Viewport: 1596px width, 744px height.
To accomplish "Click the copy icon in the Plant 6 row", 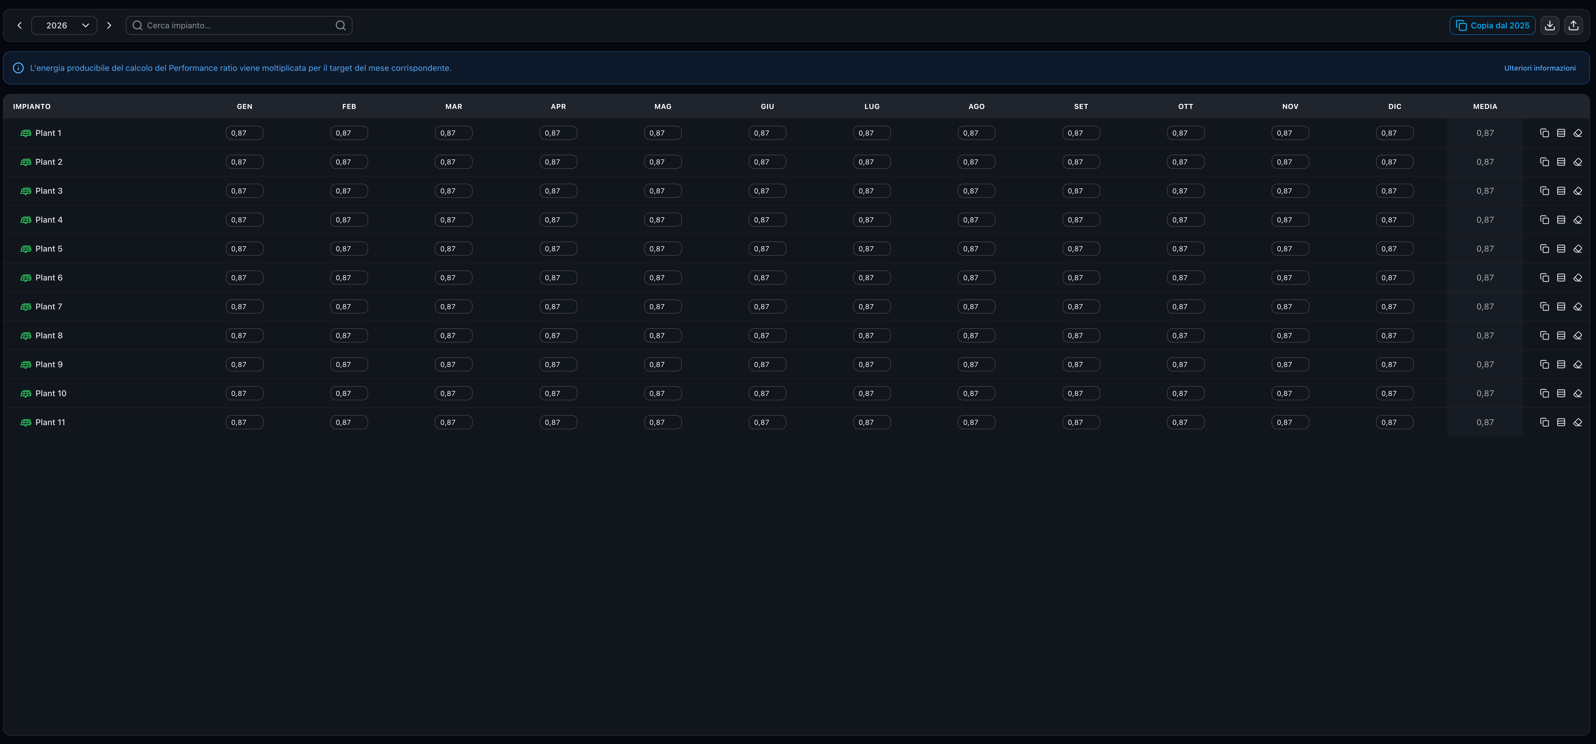I will 1544,278.
